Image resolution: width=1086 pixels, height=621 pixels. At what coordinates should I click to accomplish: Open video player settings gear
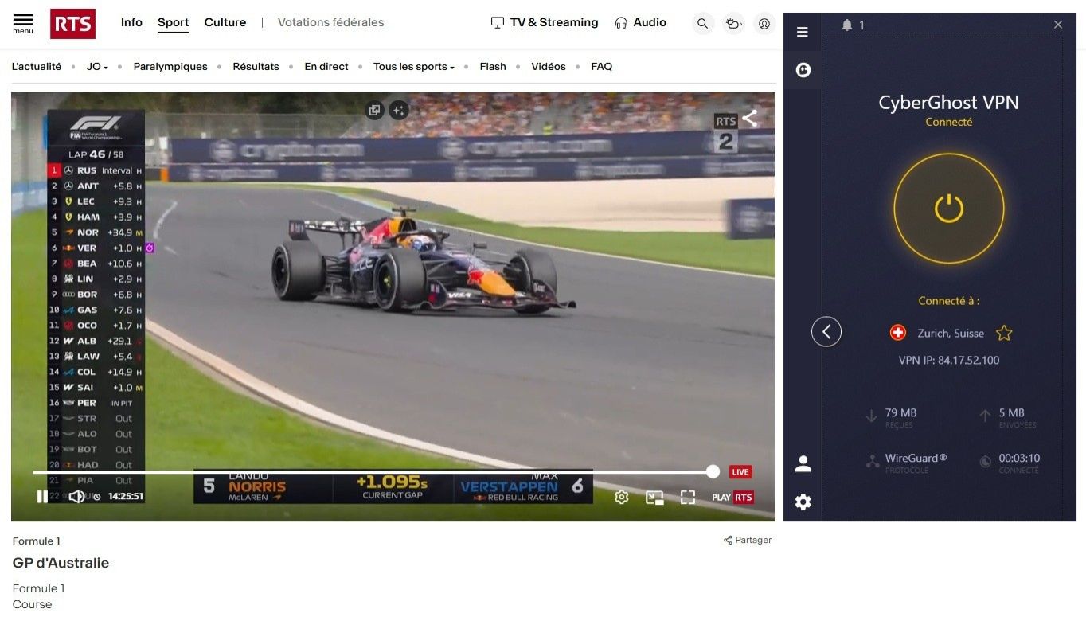(x=622, y=497)
